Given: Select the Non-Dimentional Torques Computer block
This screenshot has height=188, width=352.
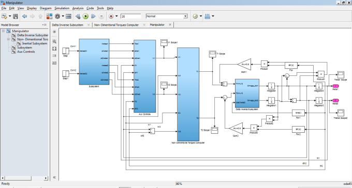Looking at the screenshot, I should tap(188, 95).
